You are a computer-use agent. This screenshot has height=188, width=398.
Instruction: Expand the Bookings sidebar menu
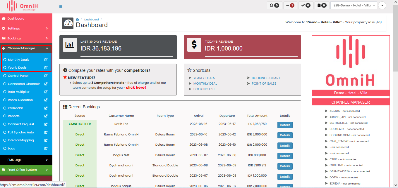point(26,38)
